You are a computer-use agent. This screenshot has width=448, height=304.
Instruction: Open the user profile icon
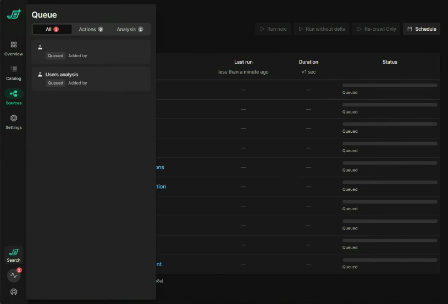pos(14,292)
